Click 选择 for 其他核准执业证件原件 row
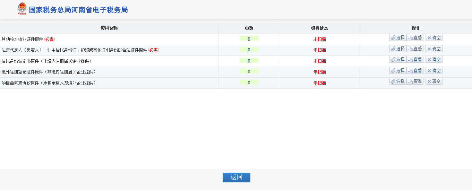 (398, 38)
